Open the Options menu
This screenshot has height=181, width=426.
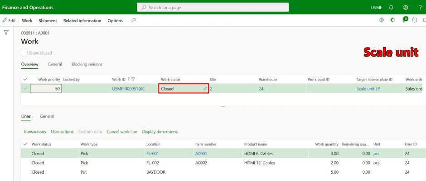(115, 21)
